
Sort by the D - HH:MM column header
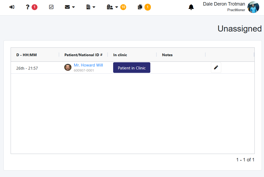pos(27,55)
